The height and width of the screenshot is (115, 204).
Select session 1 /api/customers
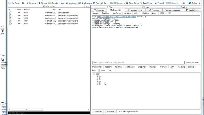click(x=49, y=13)
